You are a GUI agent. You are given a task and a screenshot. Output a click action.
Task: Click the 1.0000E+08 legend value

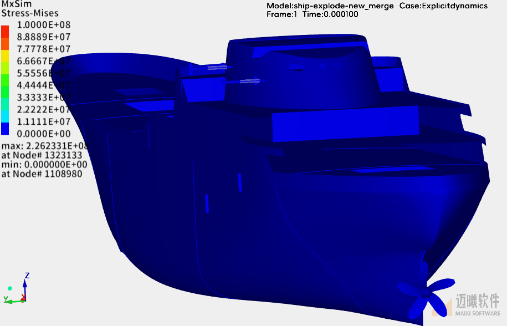point(44,25)
